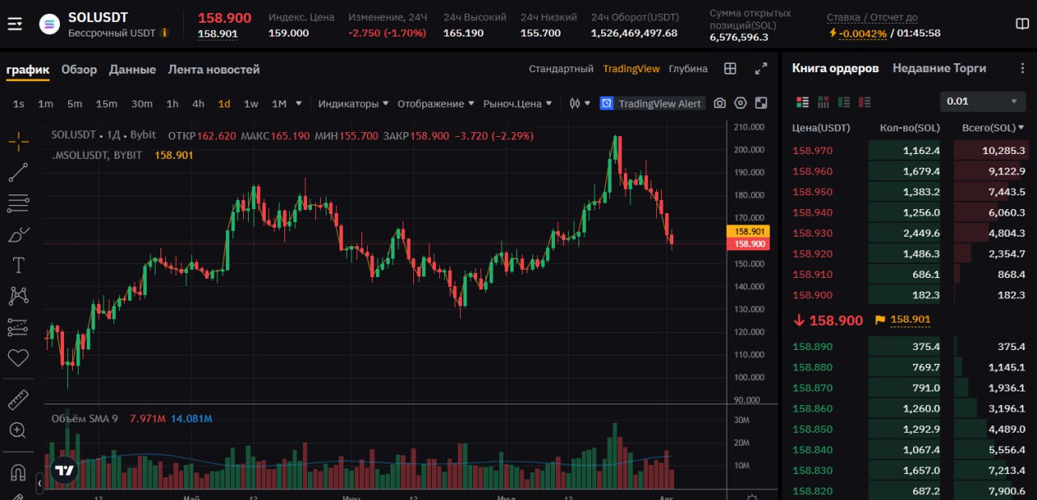
Task: Collapse the drawing toolbar with the arrow
Action: (40, 483)
